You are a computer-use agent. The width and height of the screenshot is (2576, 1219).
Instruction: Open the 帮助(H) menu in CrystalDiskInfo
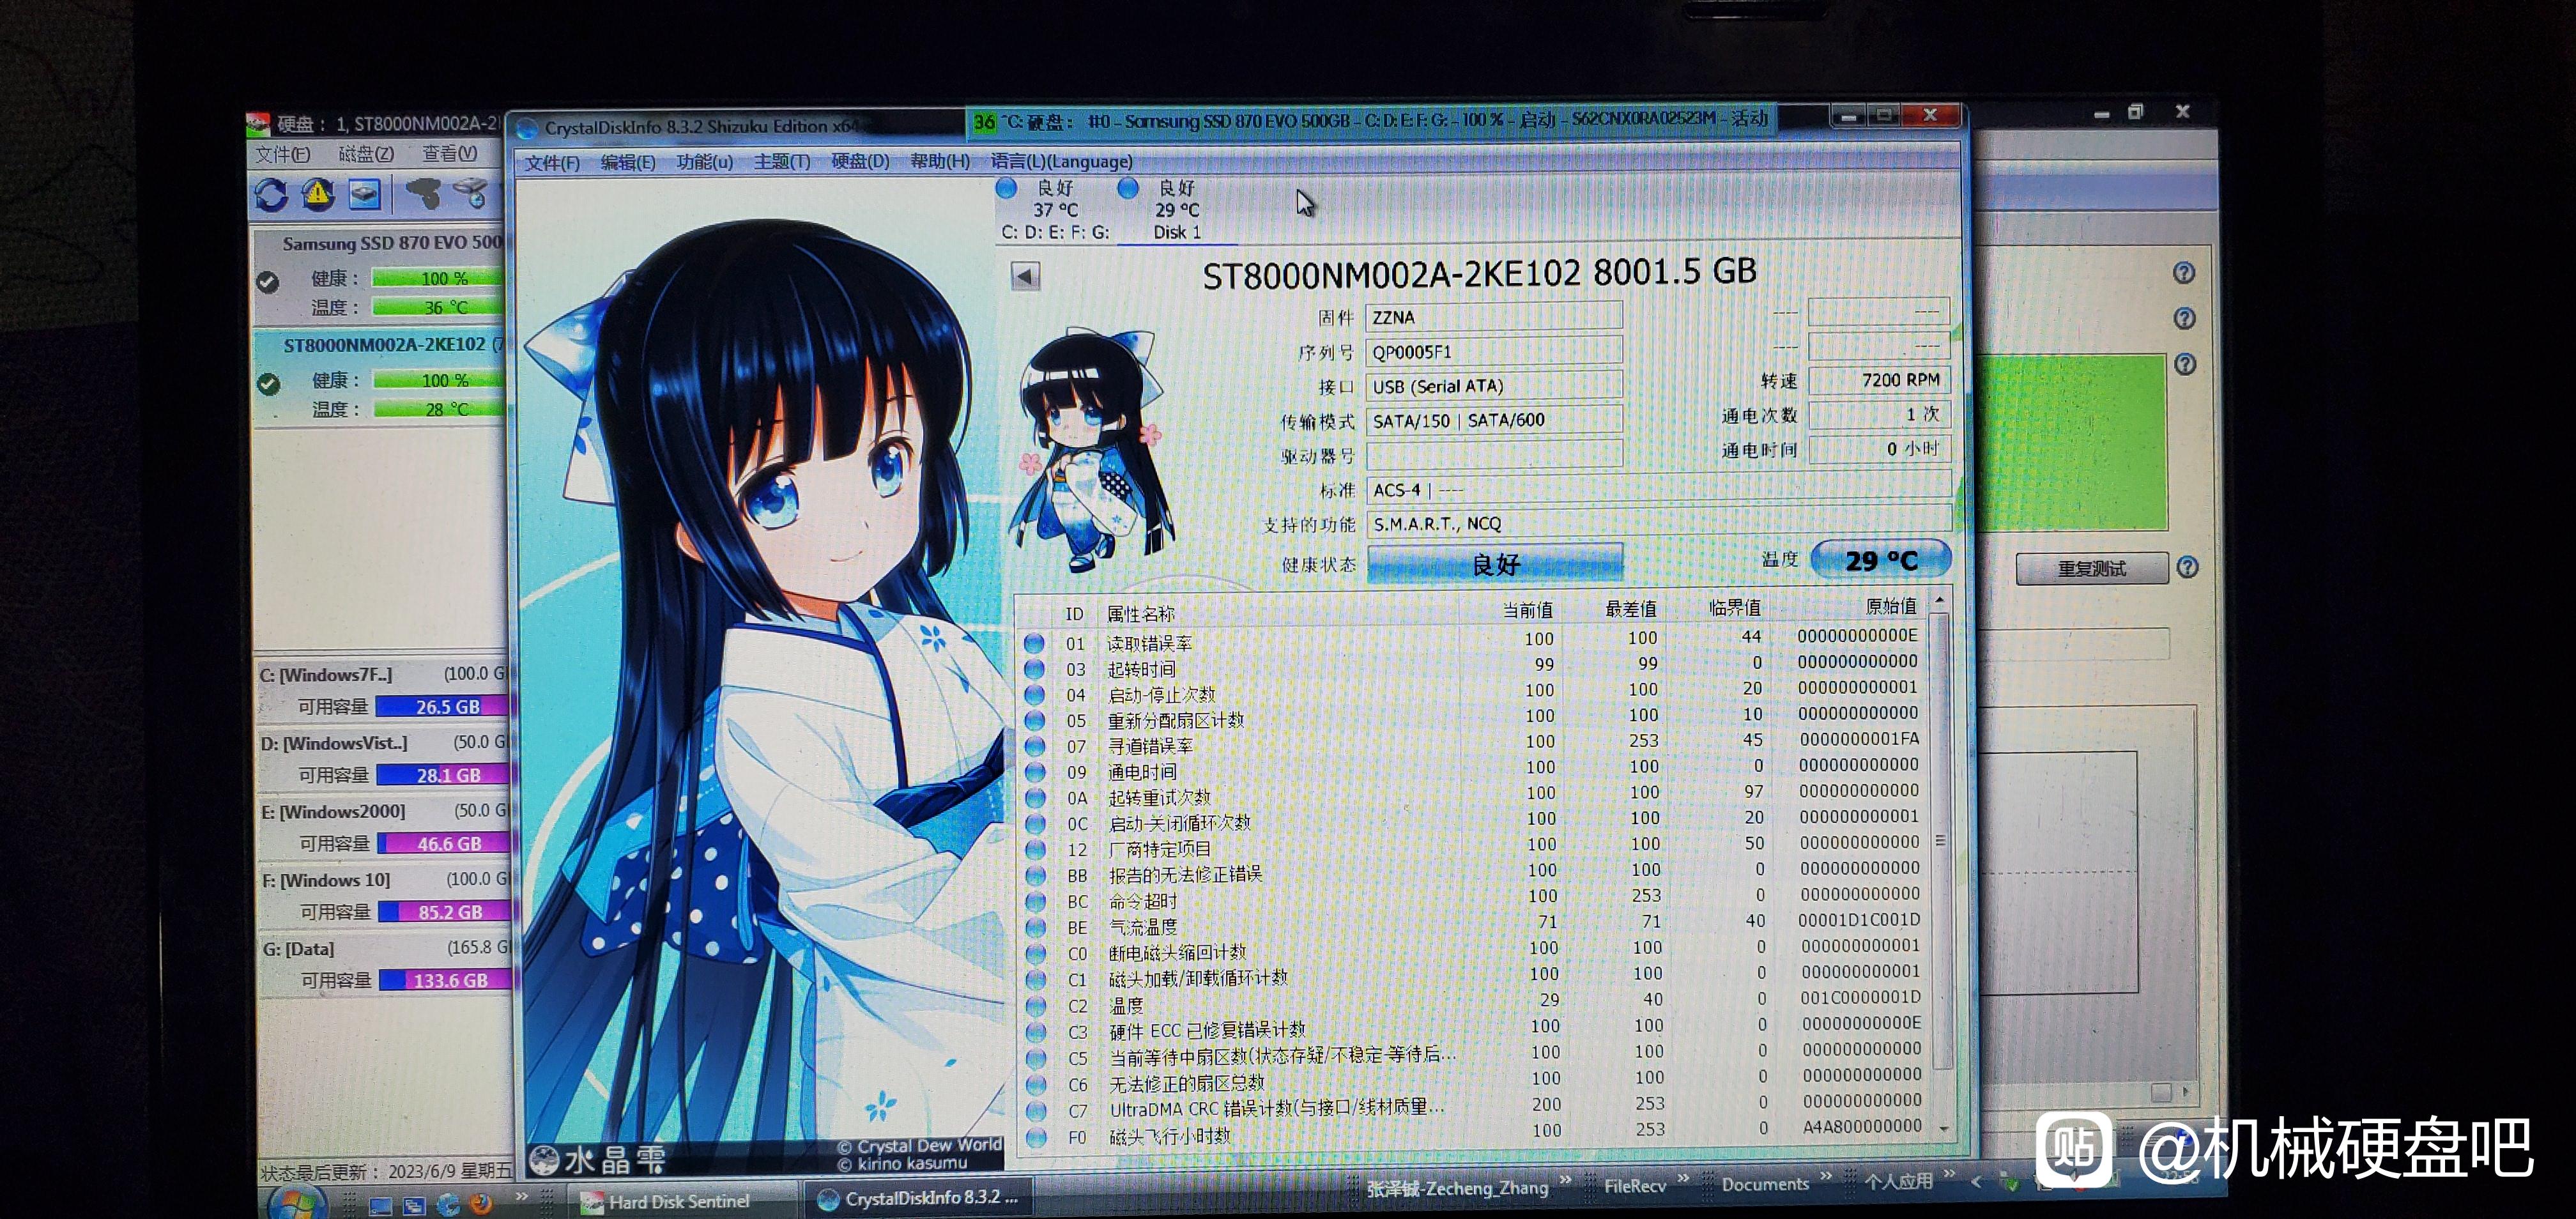click(940, 161)
